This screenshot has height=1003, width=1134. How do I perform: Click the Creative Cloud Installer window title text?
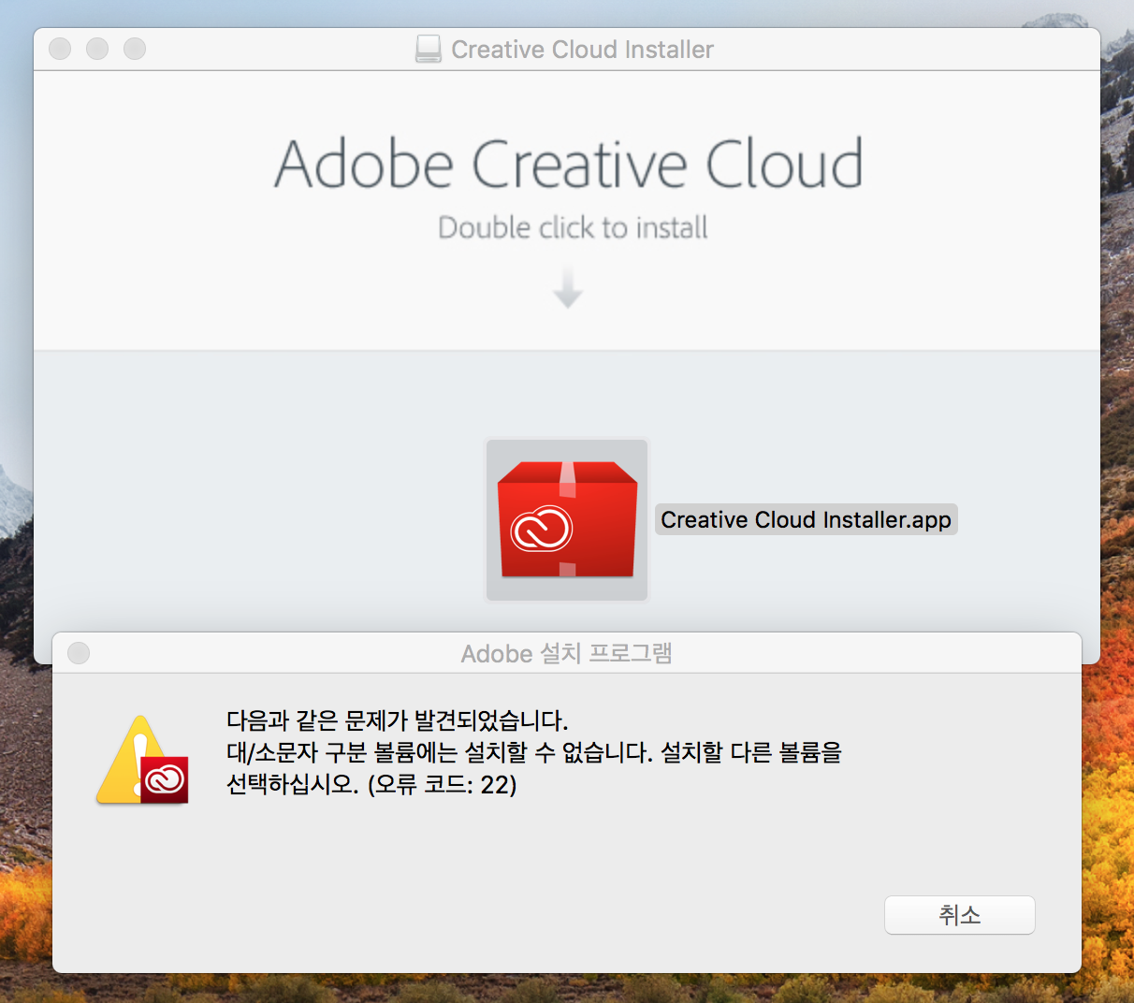582,50
